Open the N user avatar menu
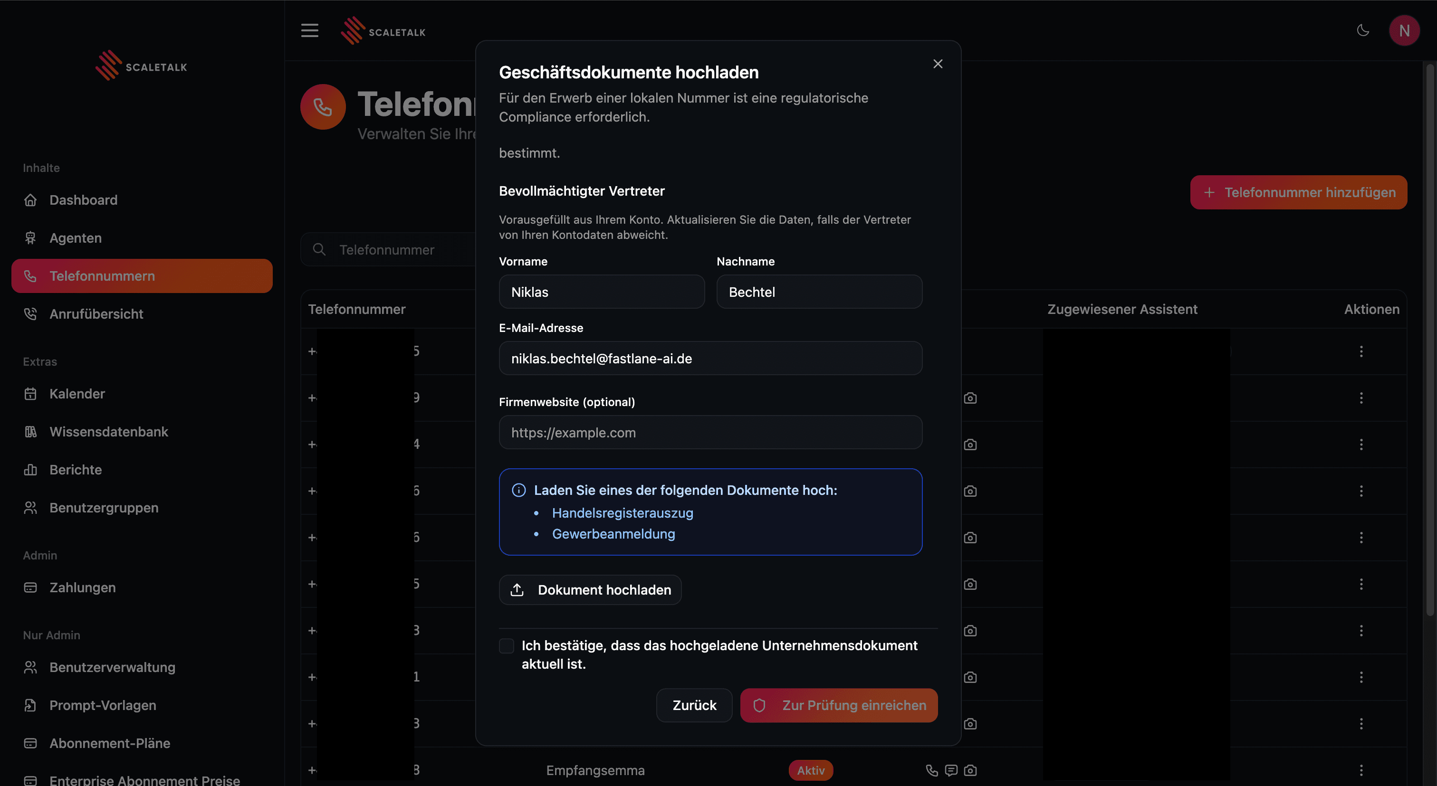 point(1404,31)
